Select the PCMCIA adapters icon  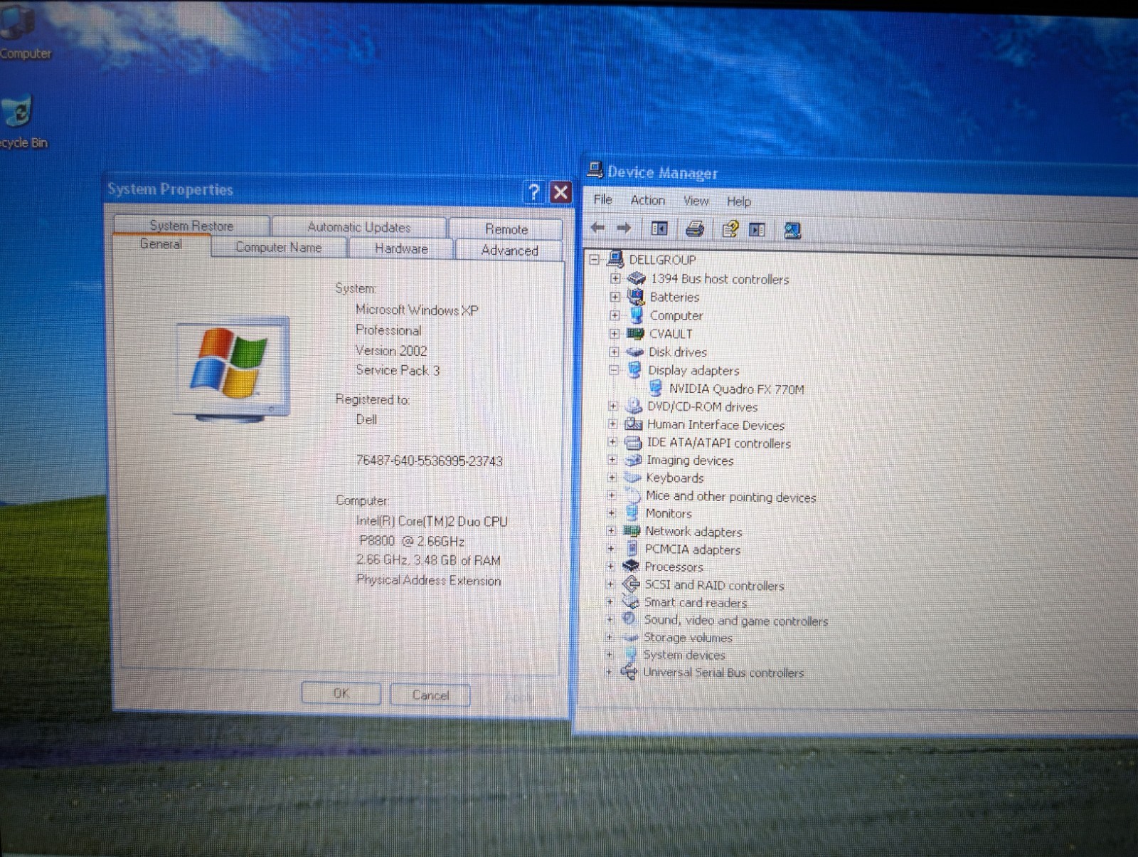[x=632, y=549]
